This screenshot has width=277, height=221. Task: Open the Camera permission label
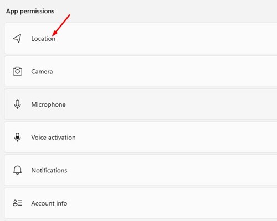click(x=42, y=71)
